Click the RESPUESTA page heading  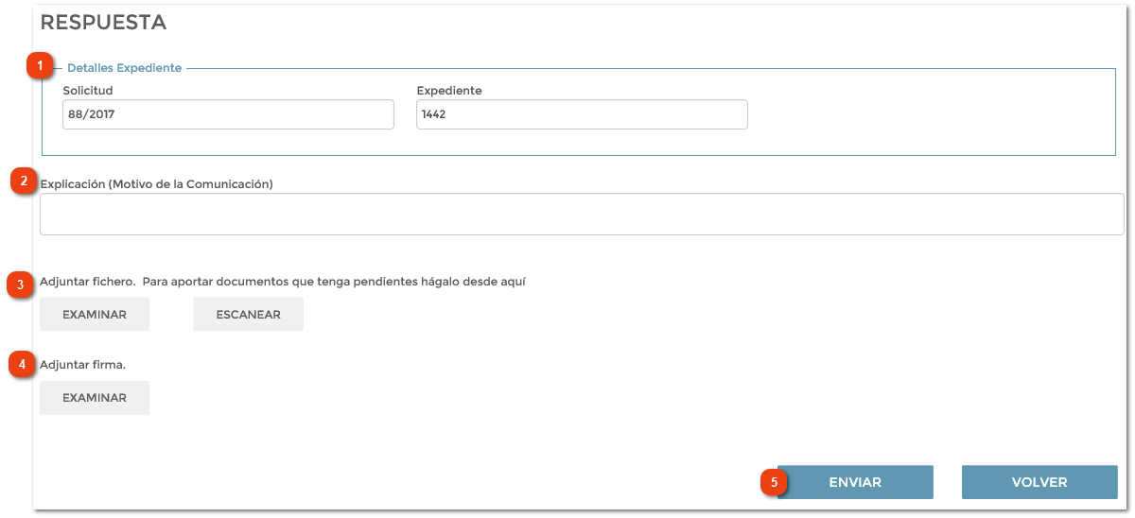click(103, 23)
